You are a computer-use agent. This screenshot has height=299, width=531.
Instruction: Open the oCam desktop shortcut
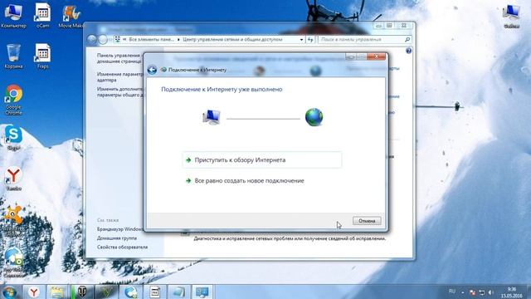pyautogui.click(x=42, y=15)
